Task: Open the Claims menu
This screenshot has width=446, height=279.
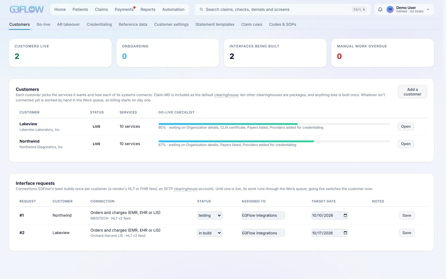Action: [101, 9]
